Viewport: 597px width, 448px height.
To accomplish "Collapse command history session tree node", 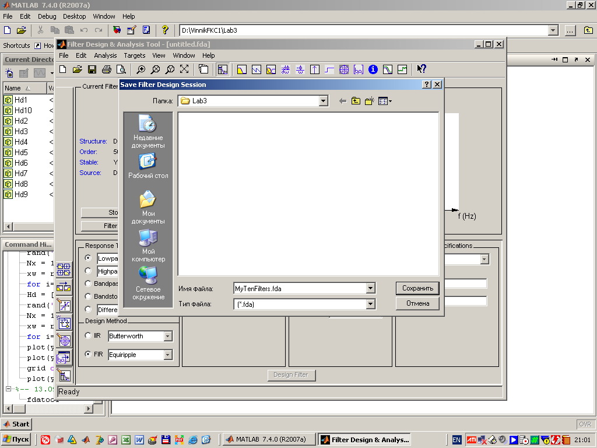I will [8, 389].
